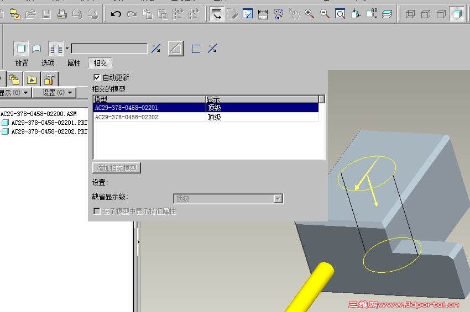The width and height of the screenshot is (470, 312).
Task: Open the 缺省显示级 combo box
Action: coord(228,199)
